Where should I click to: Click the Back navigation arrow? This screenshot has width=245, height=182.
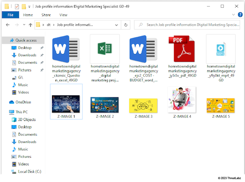coord(8,25)
